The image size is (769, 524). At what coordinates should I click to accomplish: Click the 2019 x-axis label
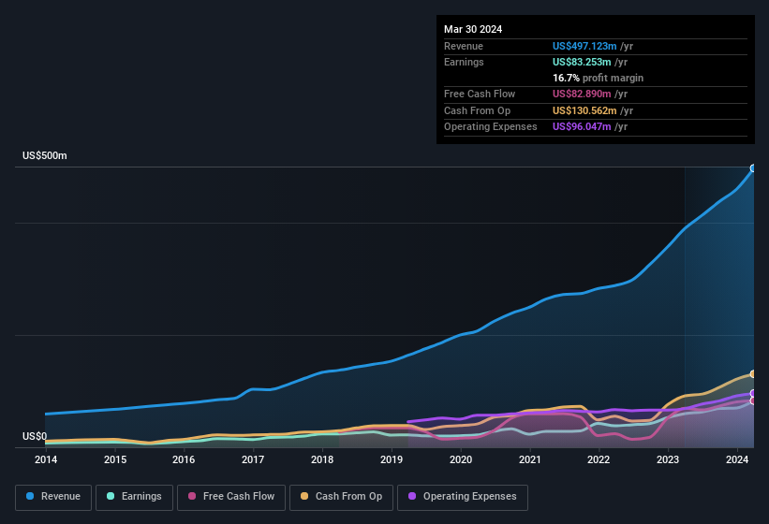click(392, 459)
